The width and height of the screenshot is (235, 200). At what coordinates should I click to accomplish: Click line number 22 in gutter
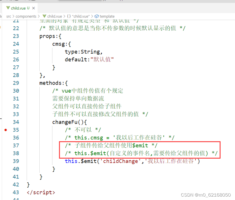[x=16, y=28]
